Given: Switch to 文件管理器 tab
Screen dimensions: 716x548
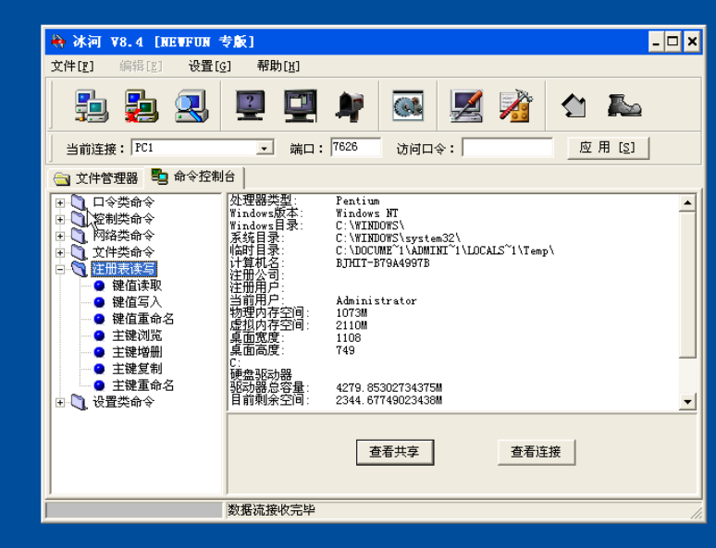Looking at the screenshot, I should point(96,178).
